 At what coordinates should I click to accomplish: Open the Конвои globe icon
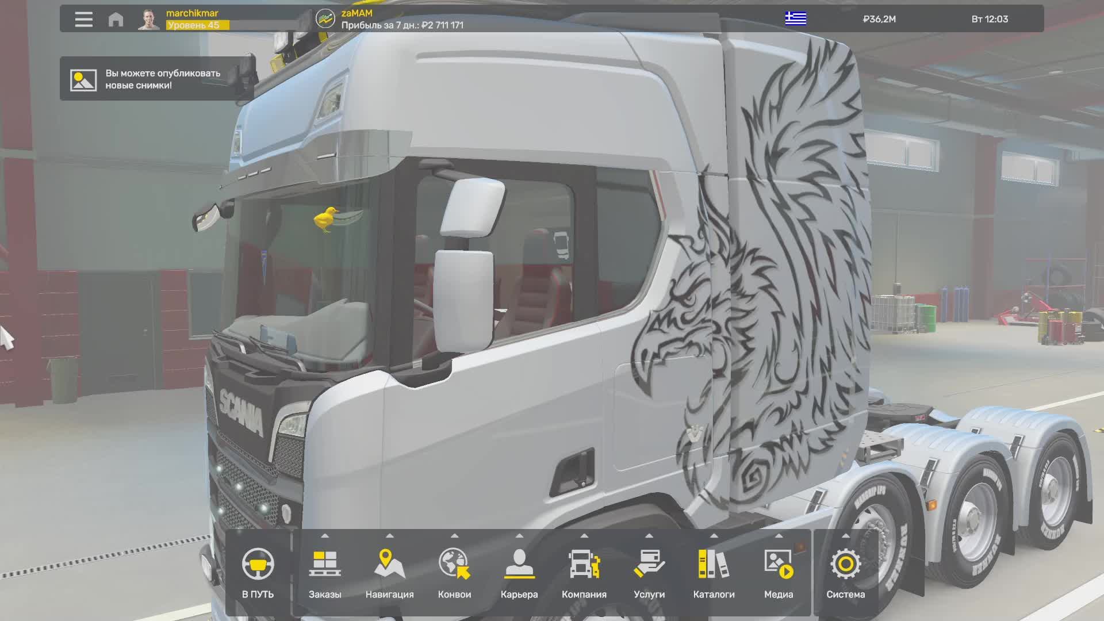[454, 563]
